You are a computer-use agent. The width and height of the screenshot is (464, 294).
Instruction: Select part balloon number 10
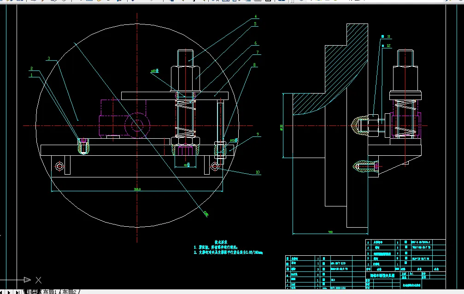258,172
